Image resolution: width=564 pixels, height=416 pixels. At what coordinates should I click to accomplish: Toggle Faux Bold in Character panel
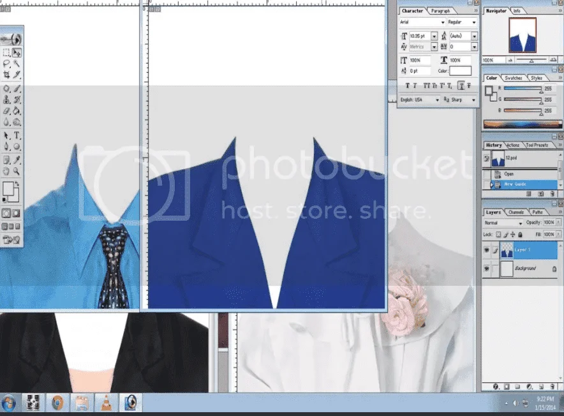pyautogui.click(x=407, y=85)
